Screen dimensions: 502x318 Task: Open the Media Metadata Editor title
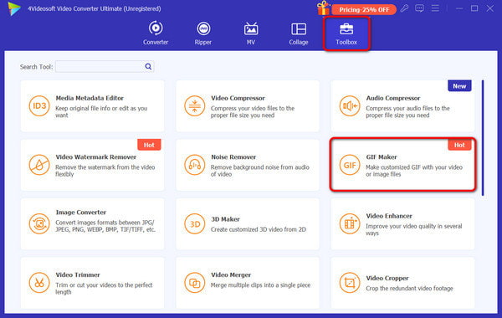pos(90,98)
